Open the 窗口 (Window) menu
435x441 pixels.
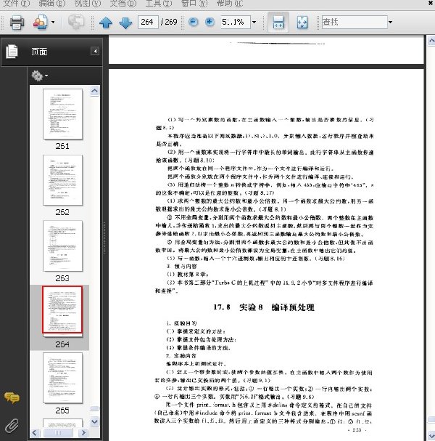pos(194,4)
